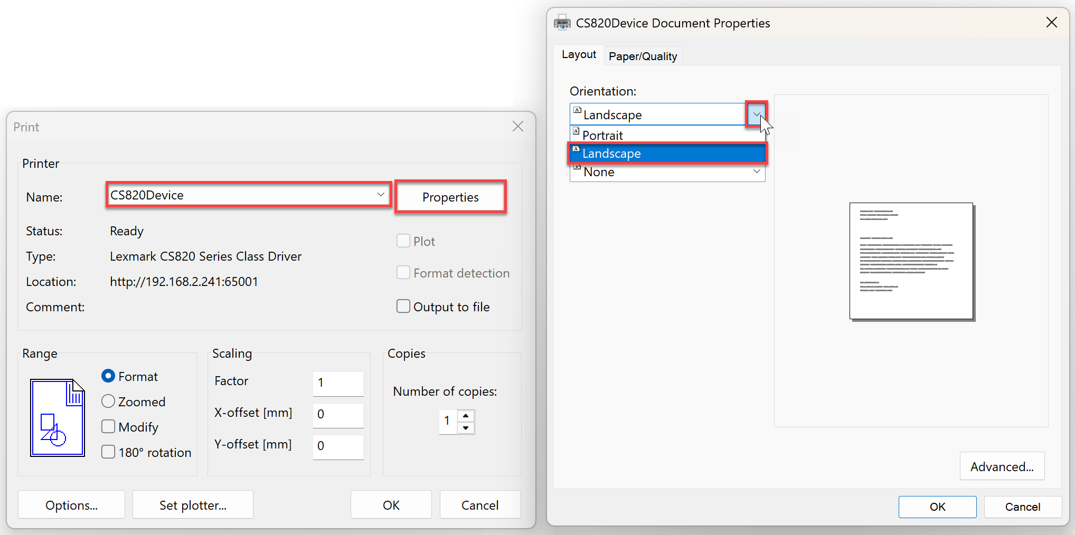Close the Print dialog

click(517, 127)
